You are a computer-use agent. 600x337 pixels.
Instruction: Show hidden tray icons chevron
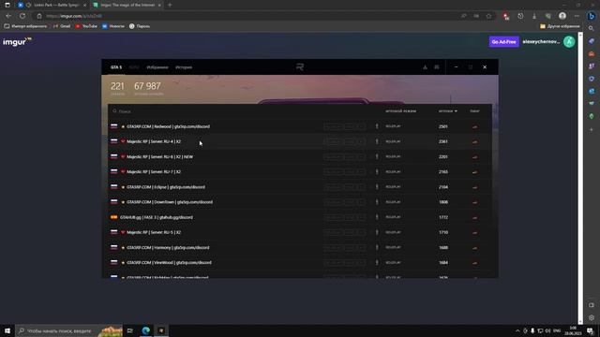tap(517, 330)
